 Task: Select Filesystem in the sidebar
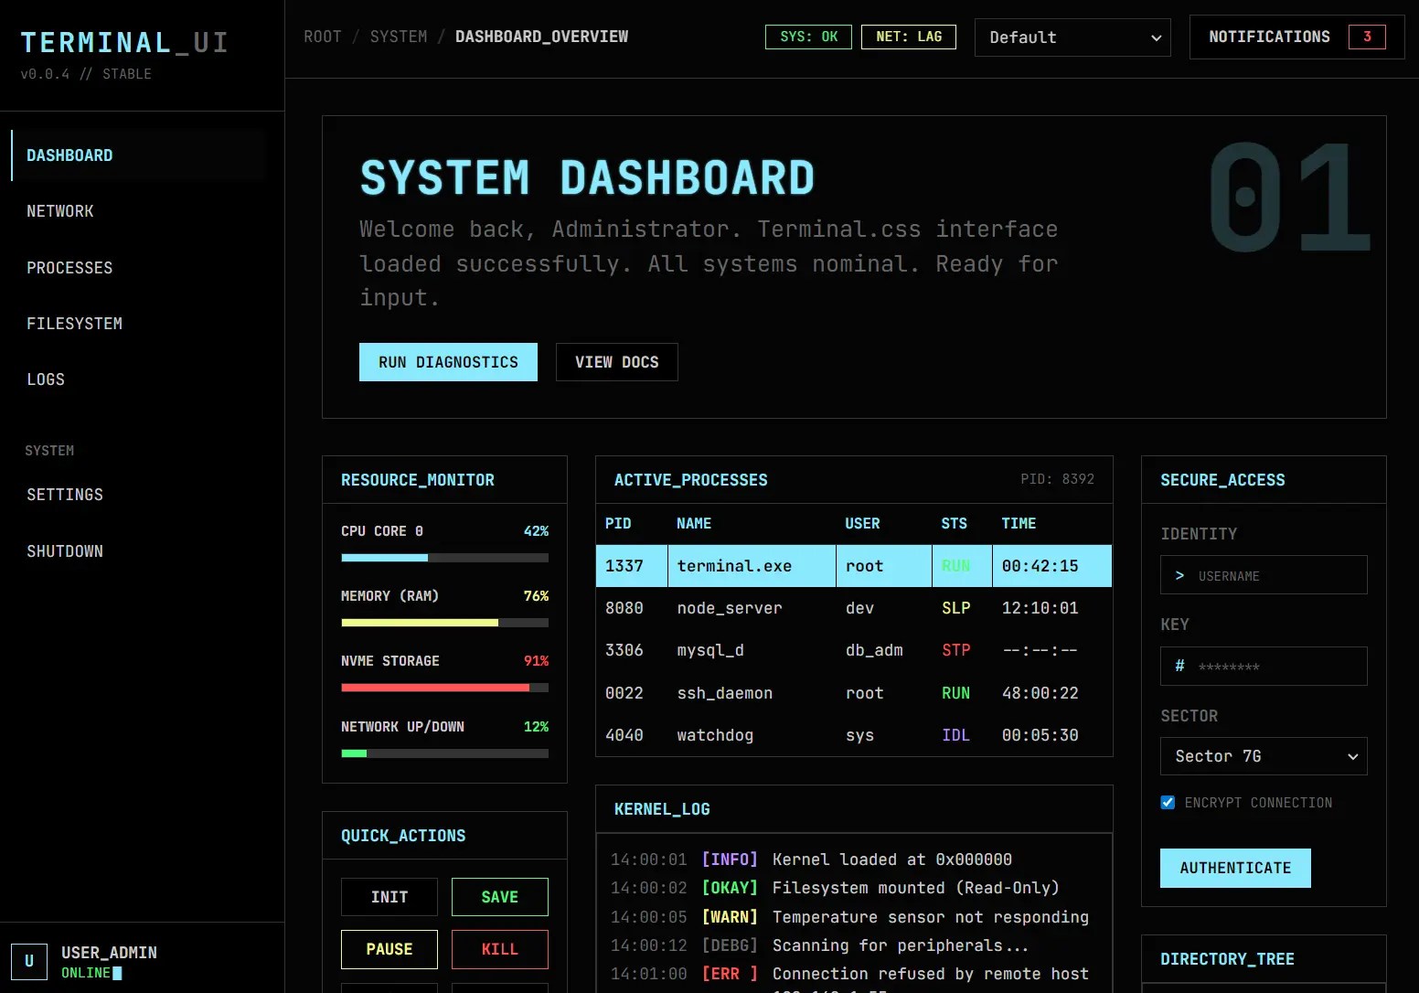coord(138,324)
